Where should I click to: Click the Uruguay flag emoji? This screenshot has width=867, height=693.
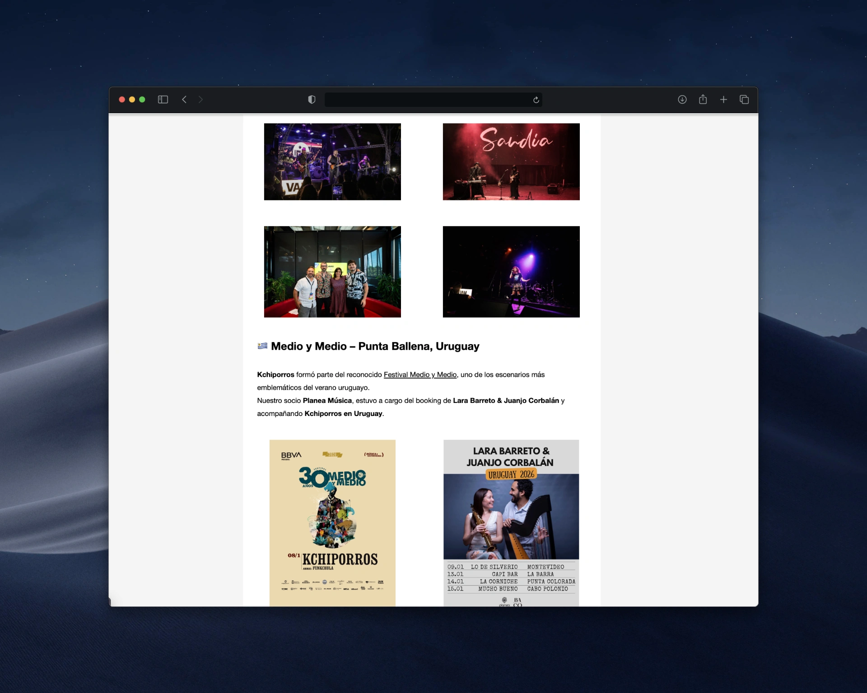tap(262, 346)
